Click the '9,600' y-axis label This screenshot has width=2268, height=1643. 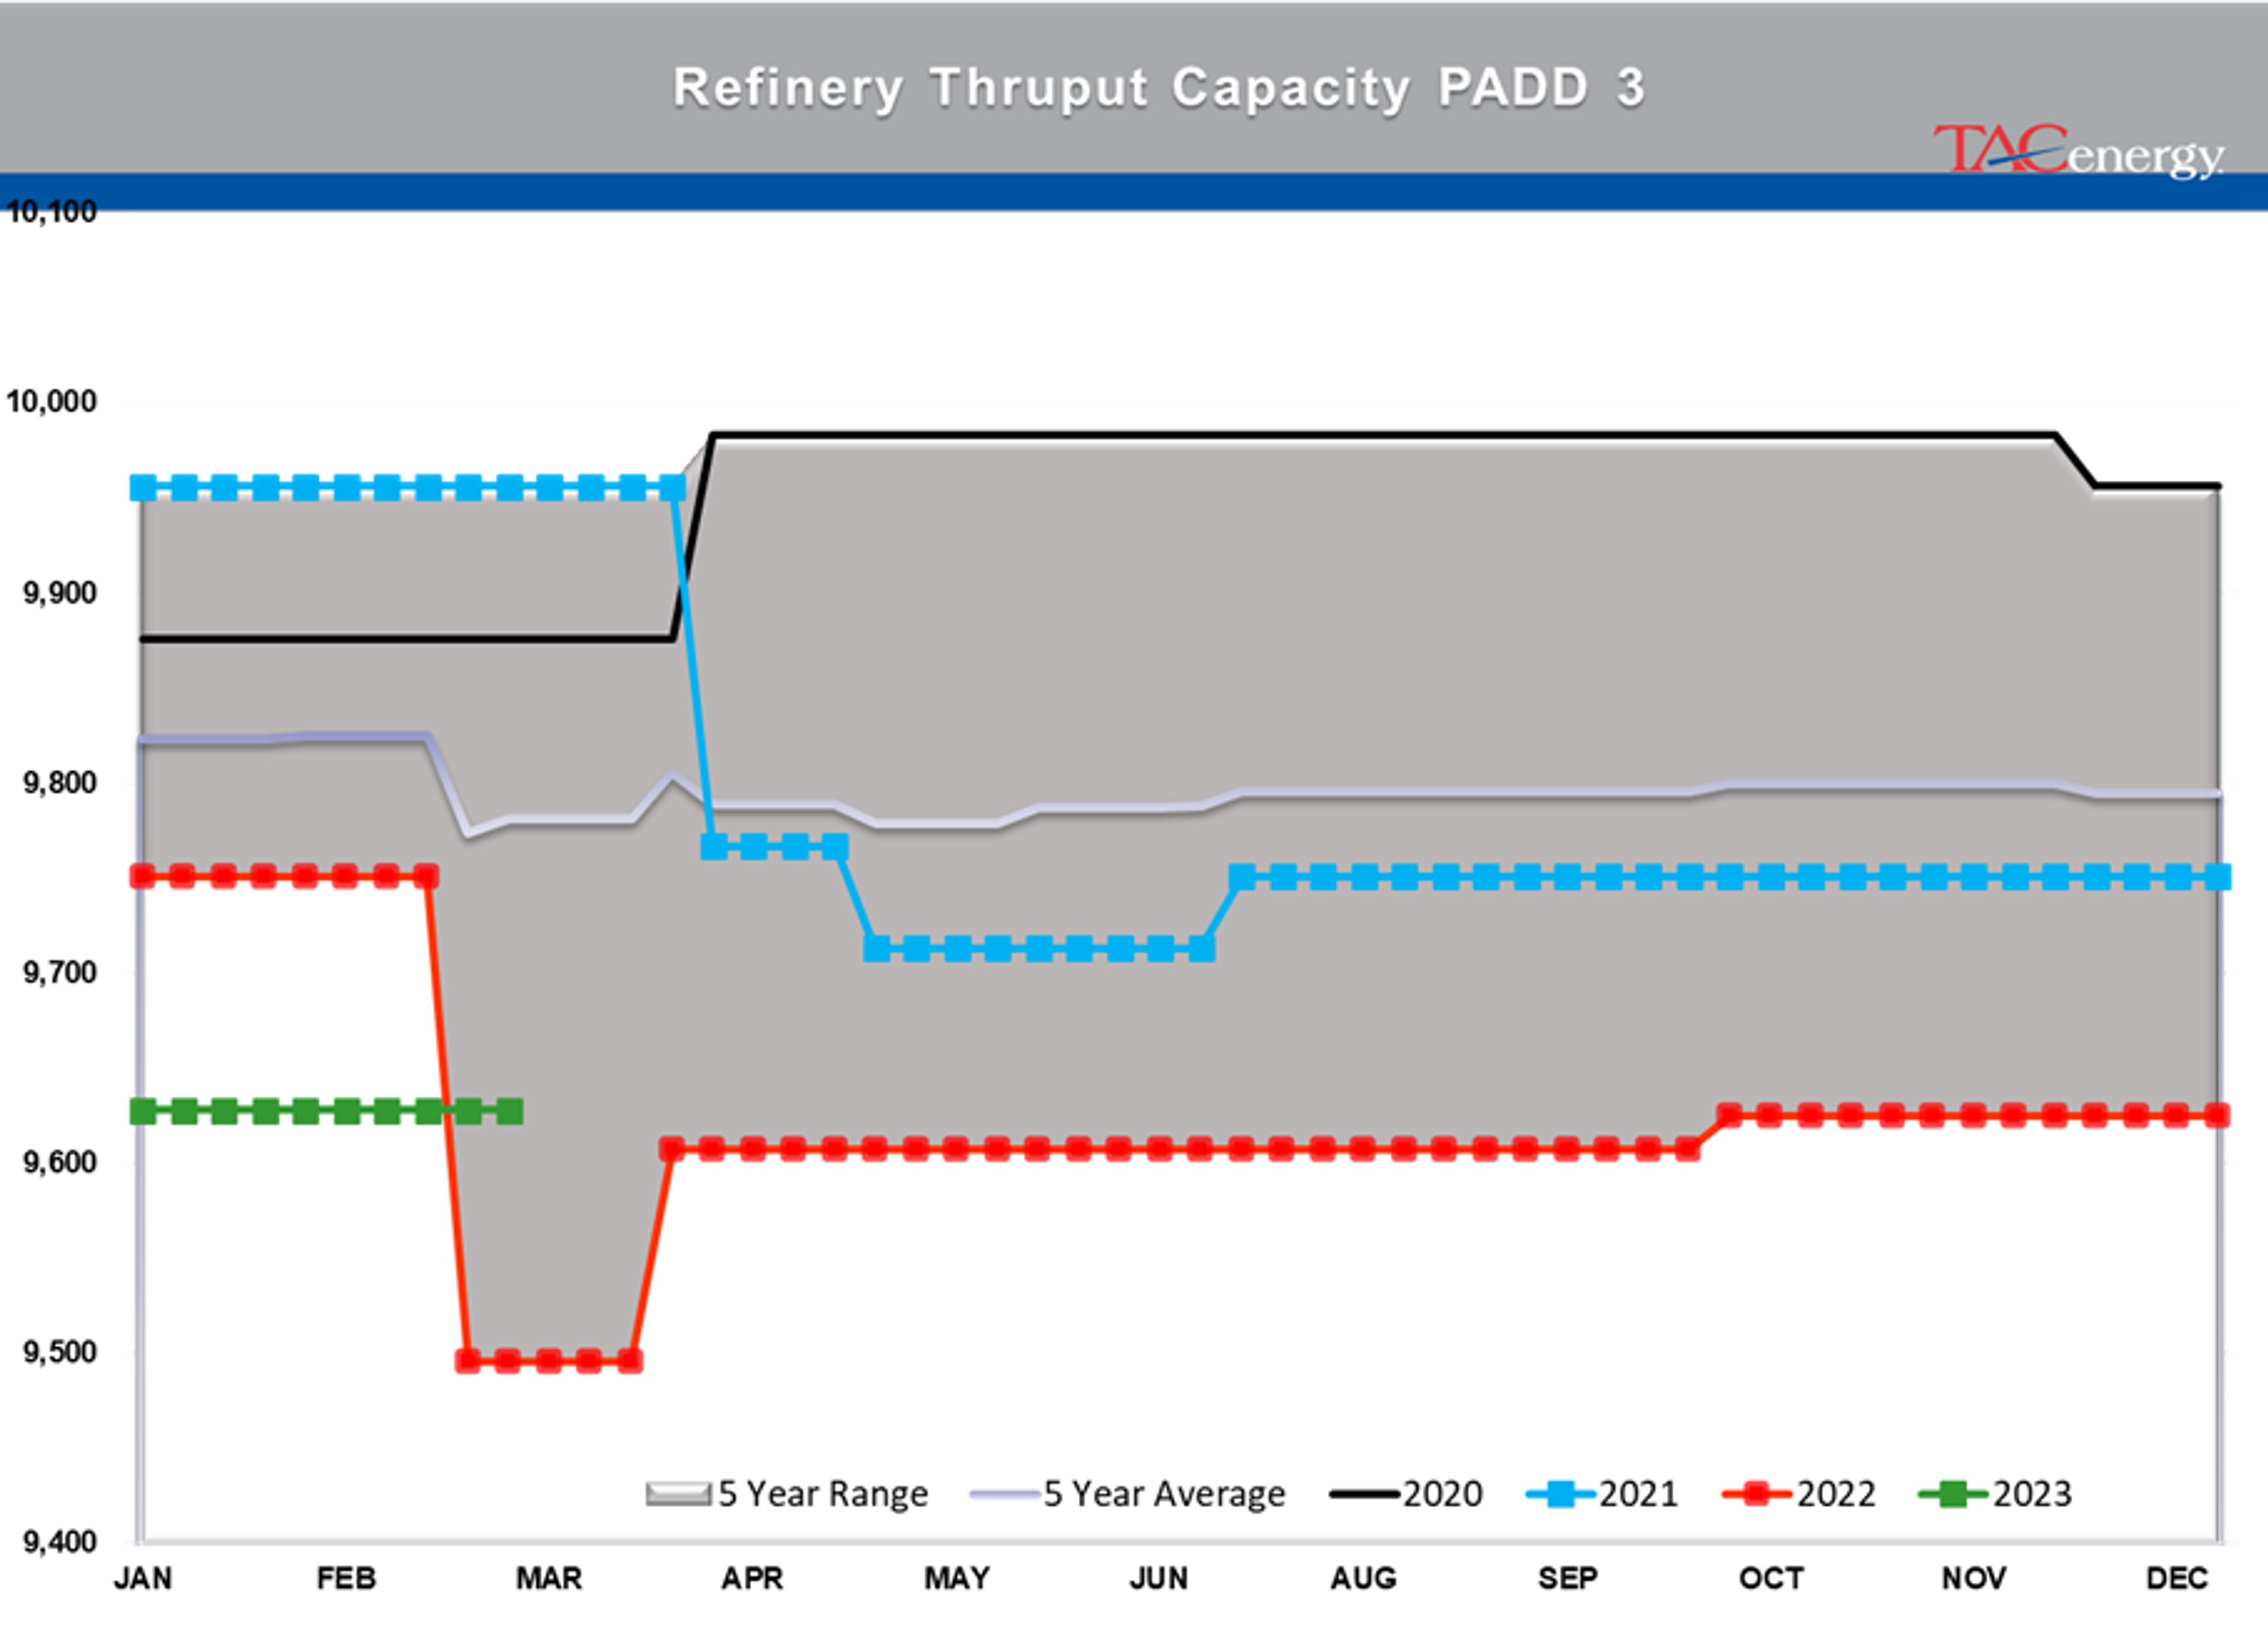[60, 1162]
